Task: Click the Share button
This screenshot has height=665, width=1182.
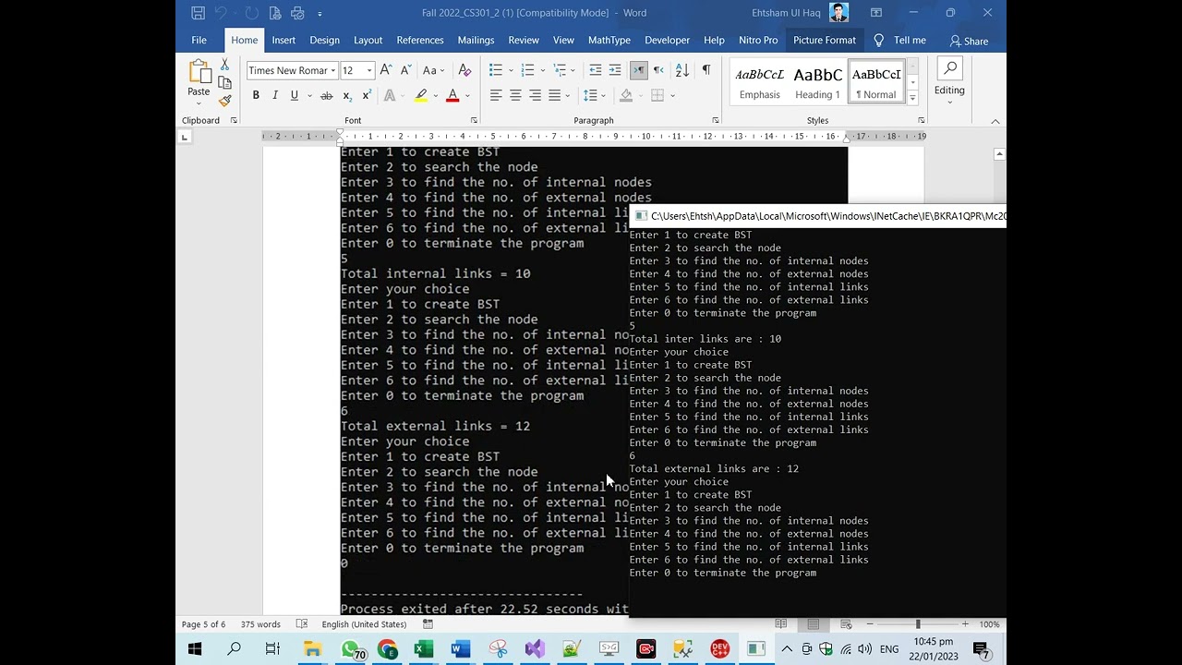Action: (969, 41)
